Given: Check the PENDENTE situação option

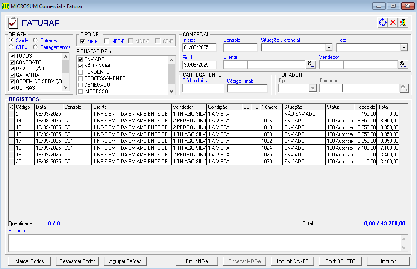Looking at the screenshot, I should tap(80, 72).
